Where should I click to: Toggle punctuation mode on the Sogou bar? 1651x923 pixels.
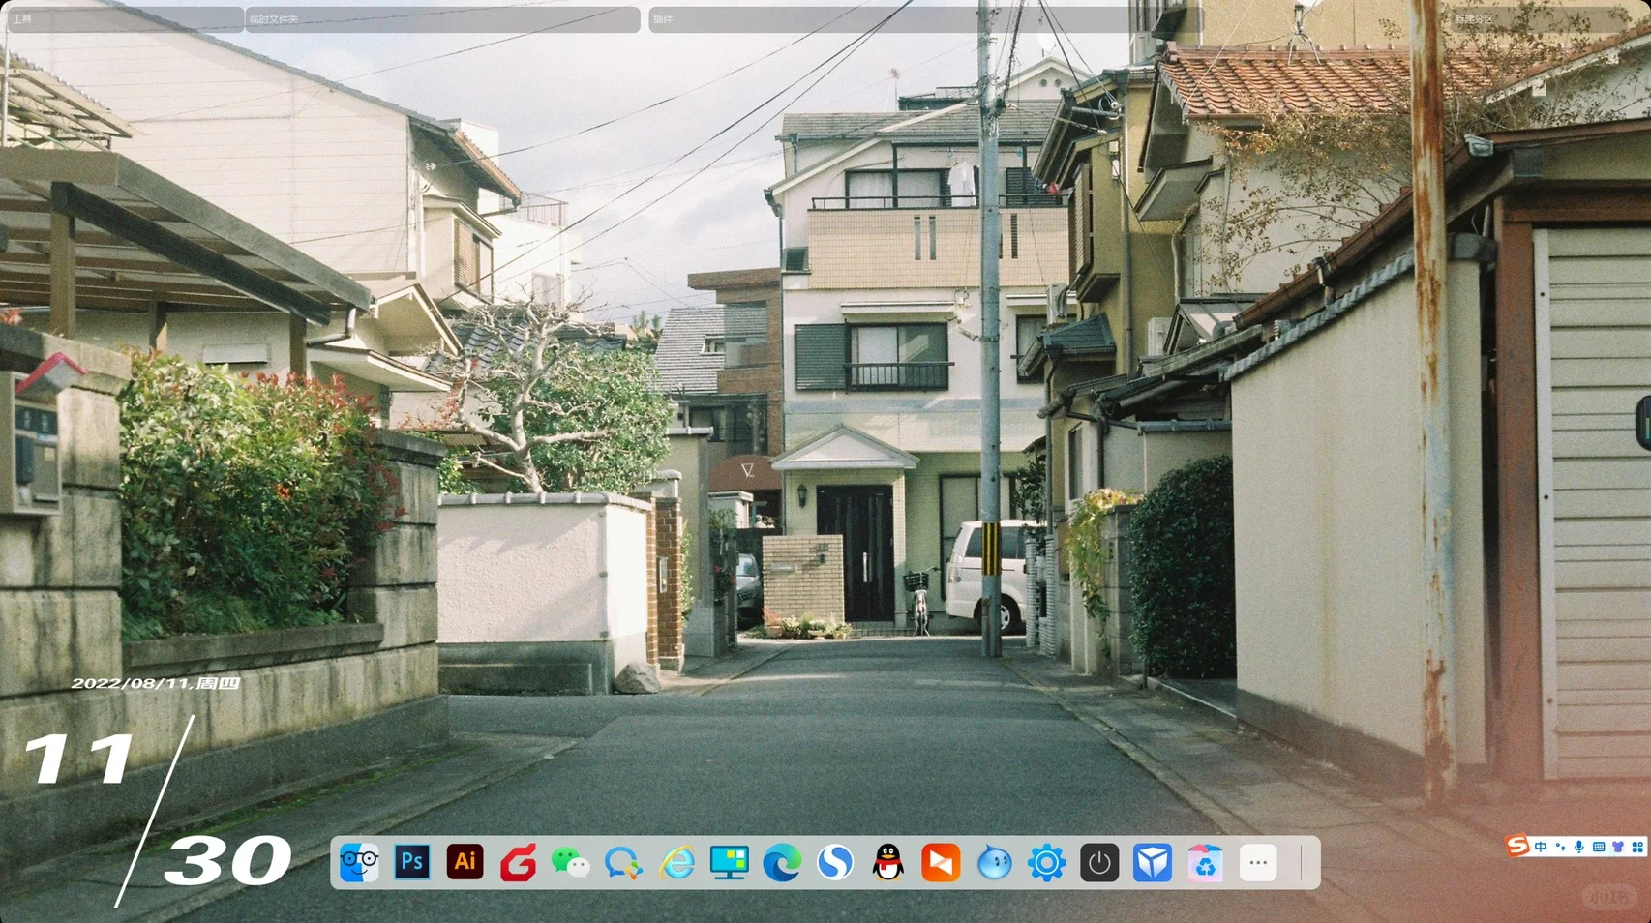point(1560,847)
